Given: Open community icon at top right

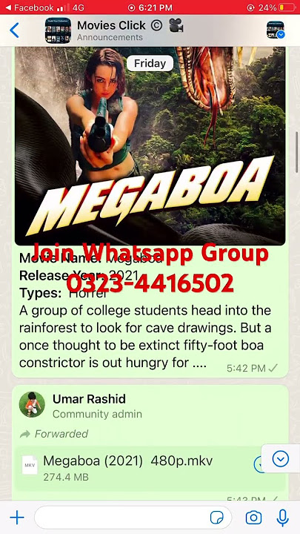Looking at the screenshot, I should click(x=275, y=30).
